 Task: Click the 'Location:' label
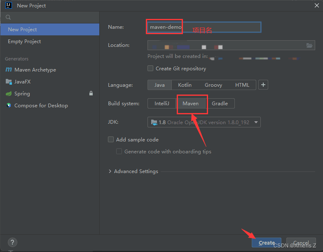[x=119, y=45]
